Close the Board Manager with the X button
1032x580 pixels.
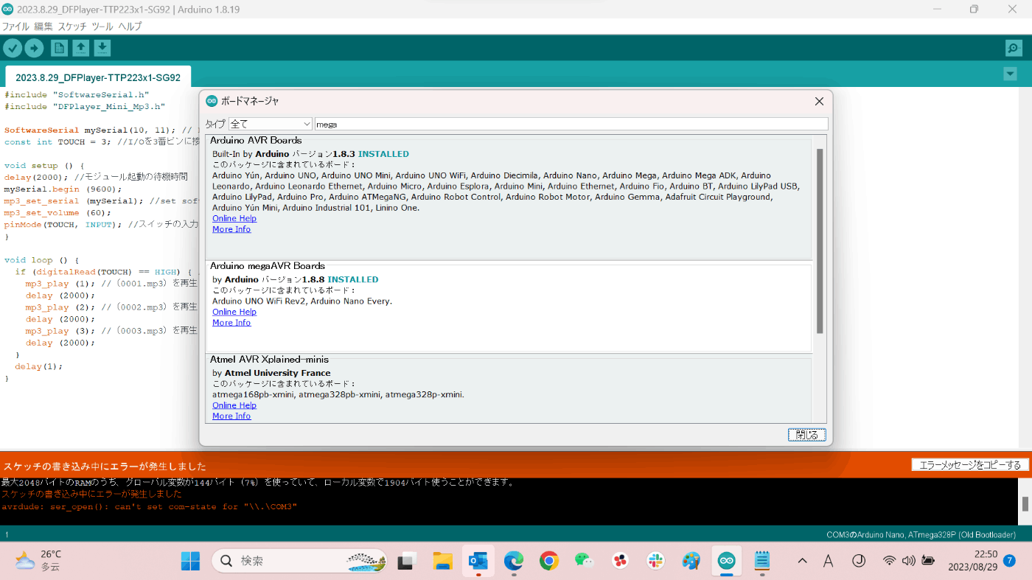819,101
